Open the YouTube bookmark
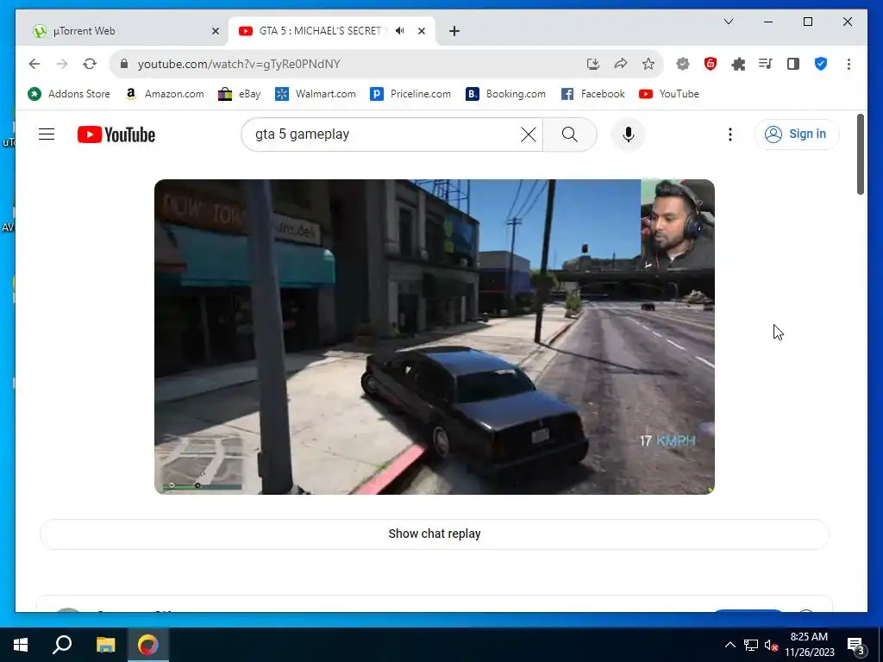Screen dimensions: 883x662 [x=668, y=94]
